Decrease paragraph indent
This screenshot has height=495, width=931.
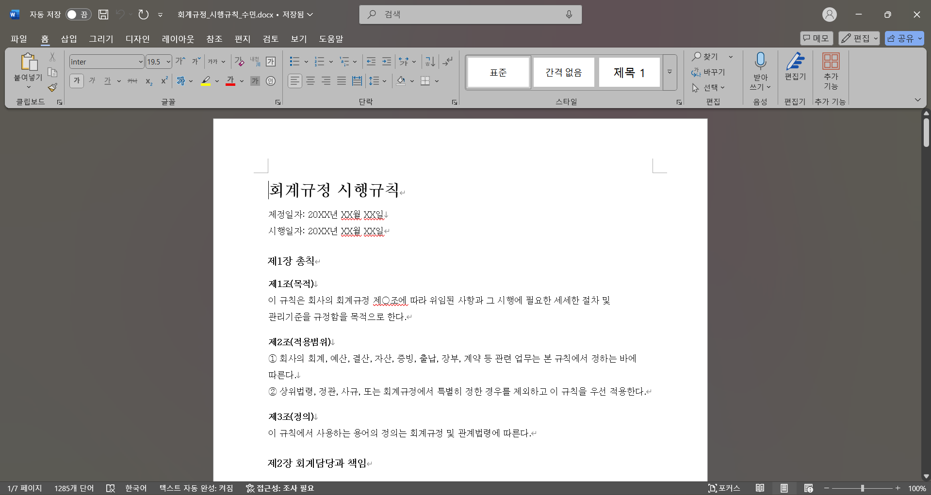click(x=371, y=62)
